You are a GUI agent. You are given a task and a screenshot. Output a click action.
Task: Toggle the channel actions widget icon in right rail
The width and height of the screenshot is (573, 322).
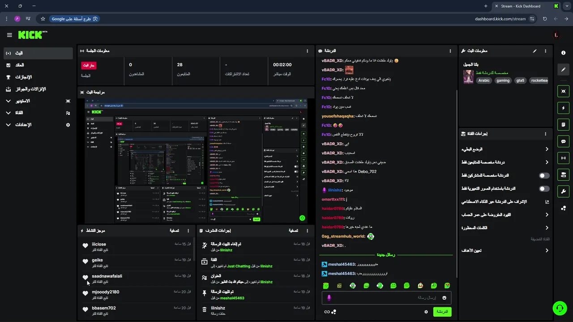[x=563, y=174]
